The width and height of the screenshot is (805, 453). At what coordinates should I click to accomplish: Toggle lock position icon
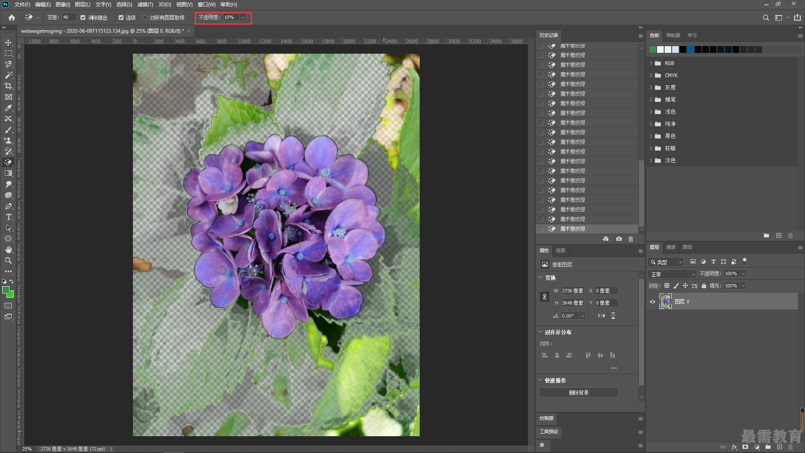click(685, 286)
